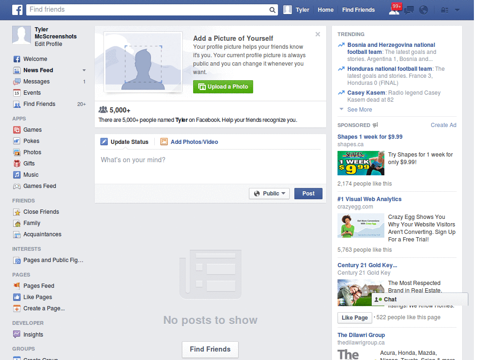The width and height of the screenshot is (480, 360).
Task: Open Bosnia and Herzegovina national football team topic
Action: (391, 48)
